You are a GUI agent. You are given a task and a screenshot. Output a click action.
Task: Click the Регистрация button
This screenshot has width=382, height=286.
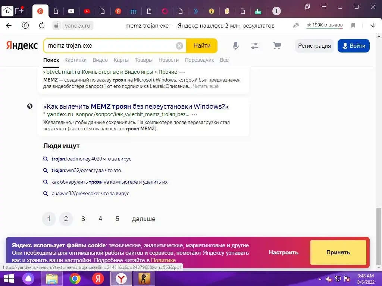pos(314,46)
